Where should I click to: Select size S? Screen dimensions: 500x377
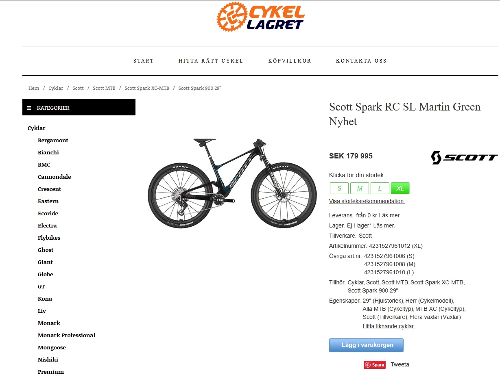tap(339, 188)
